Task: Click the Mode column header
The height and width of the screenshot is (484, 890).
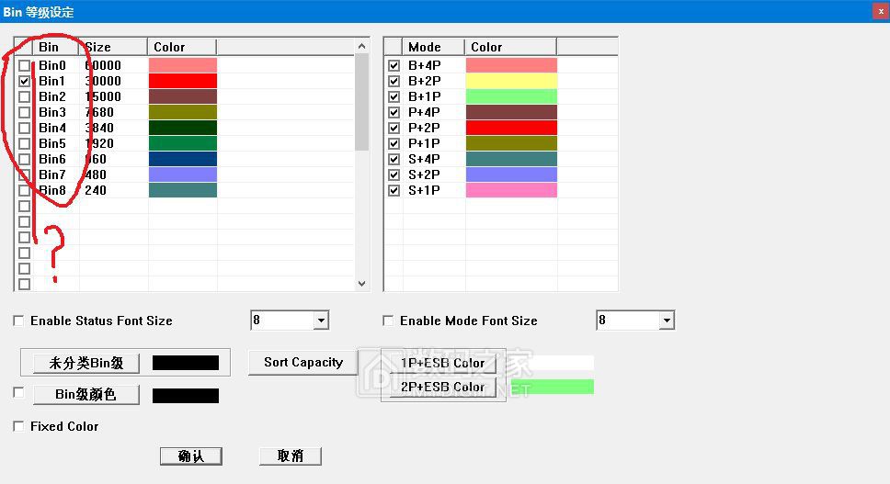Action: tap(433, 47)
